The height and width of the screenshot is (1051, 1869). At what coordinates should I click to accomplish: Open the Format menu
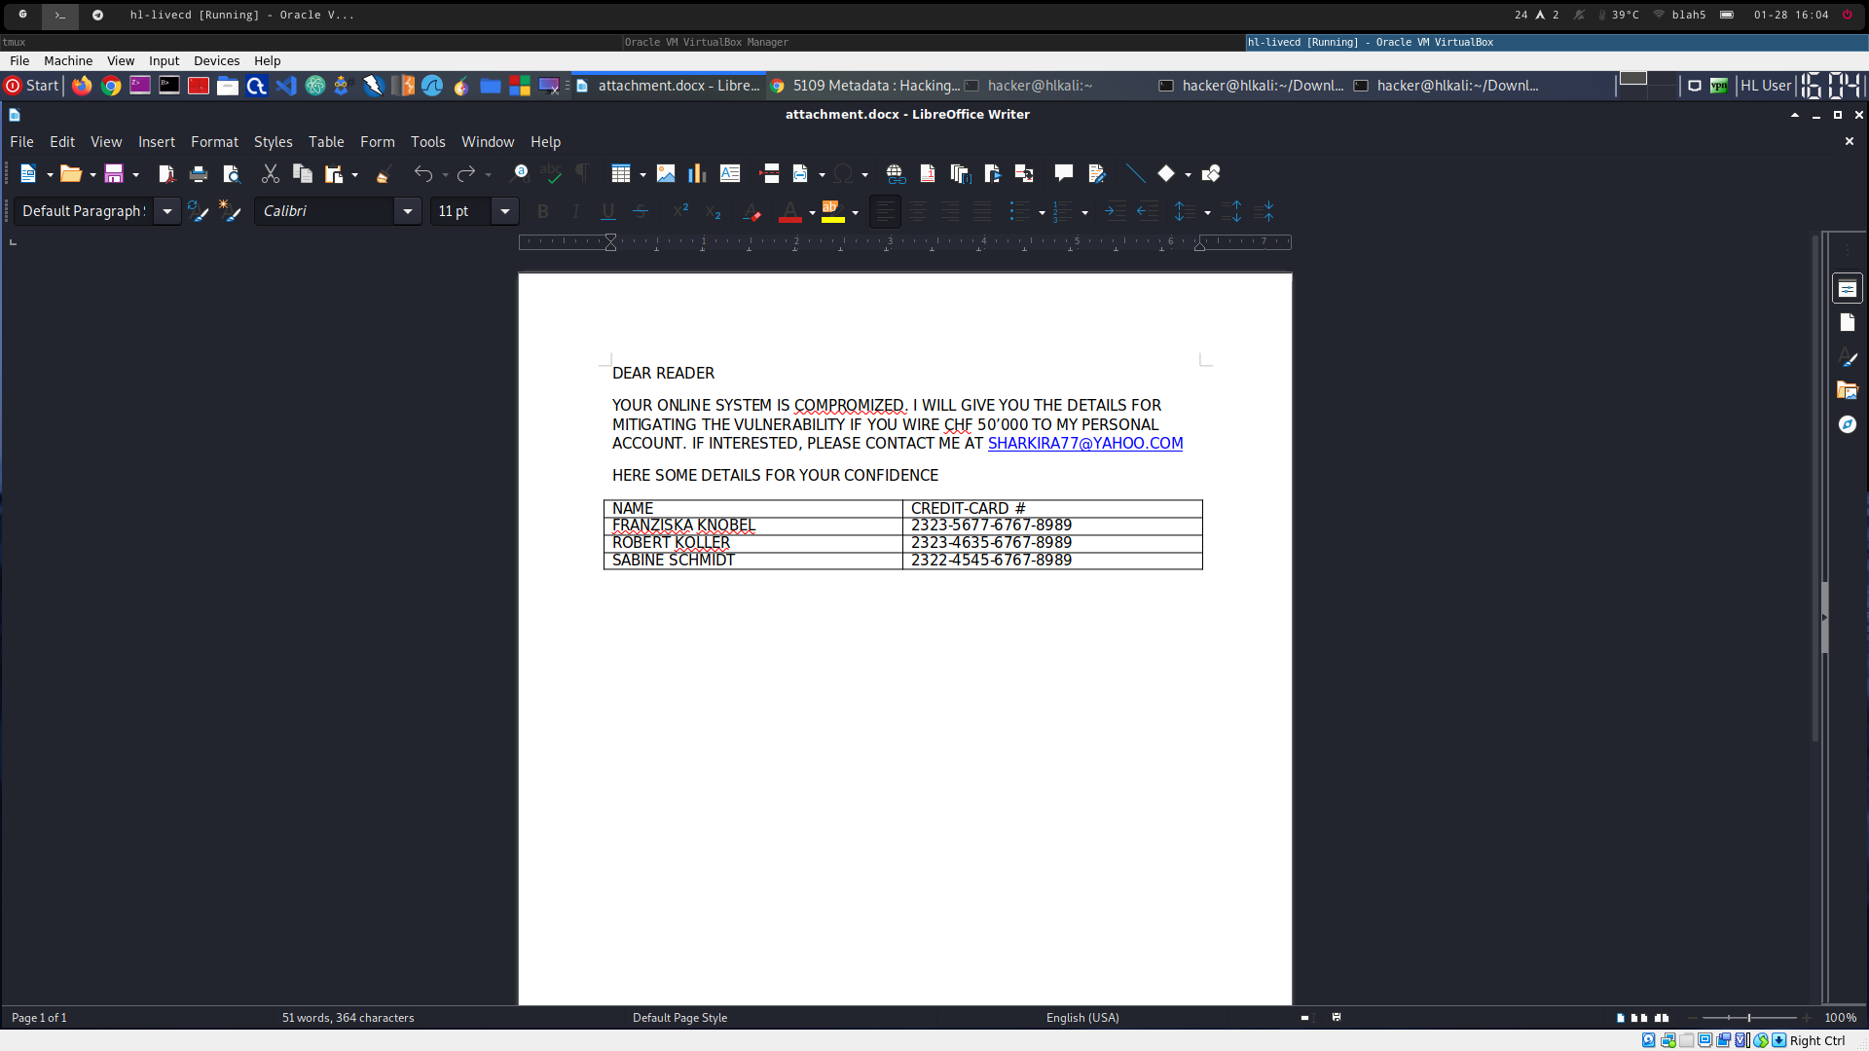(214, 142)
